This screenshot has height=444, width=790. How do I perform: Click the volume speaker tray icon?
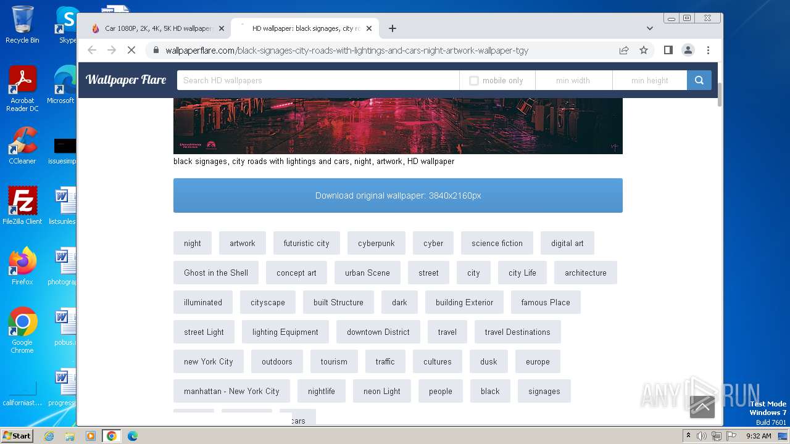click(702, 436)
